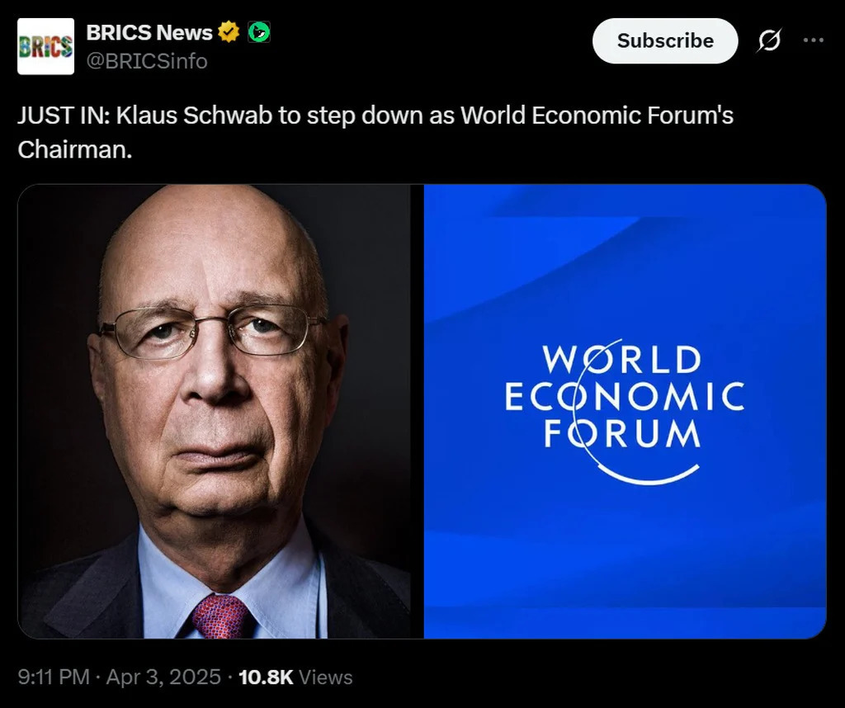Open the 9:11 PM timestamp link
Screen dimensions: 845x708
point(54,677)
